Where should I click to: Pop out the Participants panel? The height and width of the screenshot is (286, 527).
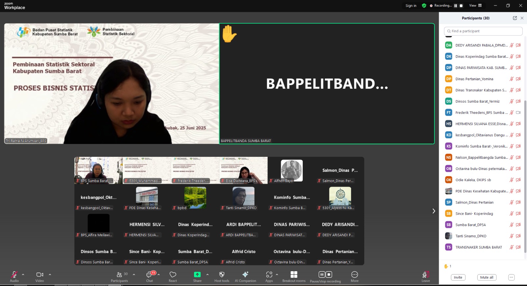(x=515, y=18)
